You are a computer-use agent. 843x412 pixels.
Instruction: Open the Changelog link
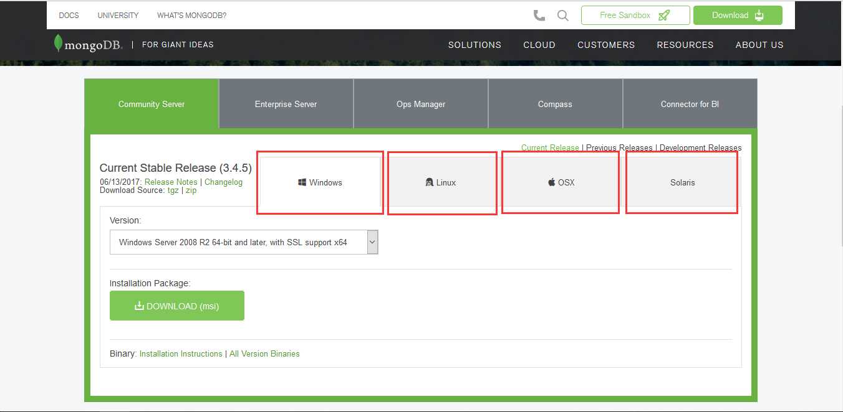[x=224, y=182]
